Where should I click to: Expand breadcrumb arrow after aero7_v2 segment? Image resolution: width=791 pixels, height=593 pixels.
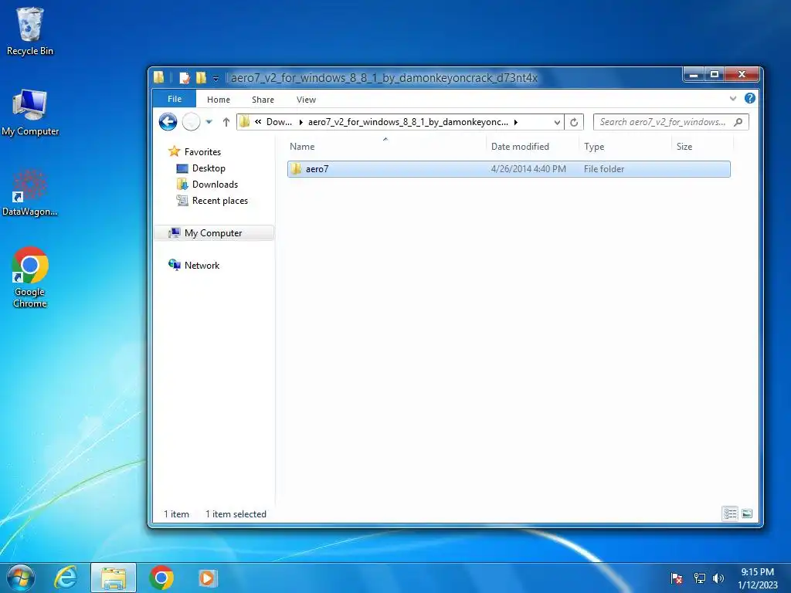coord(515,122)
